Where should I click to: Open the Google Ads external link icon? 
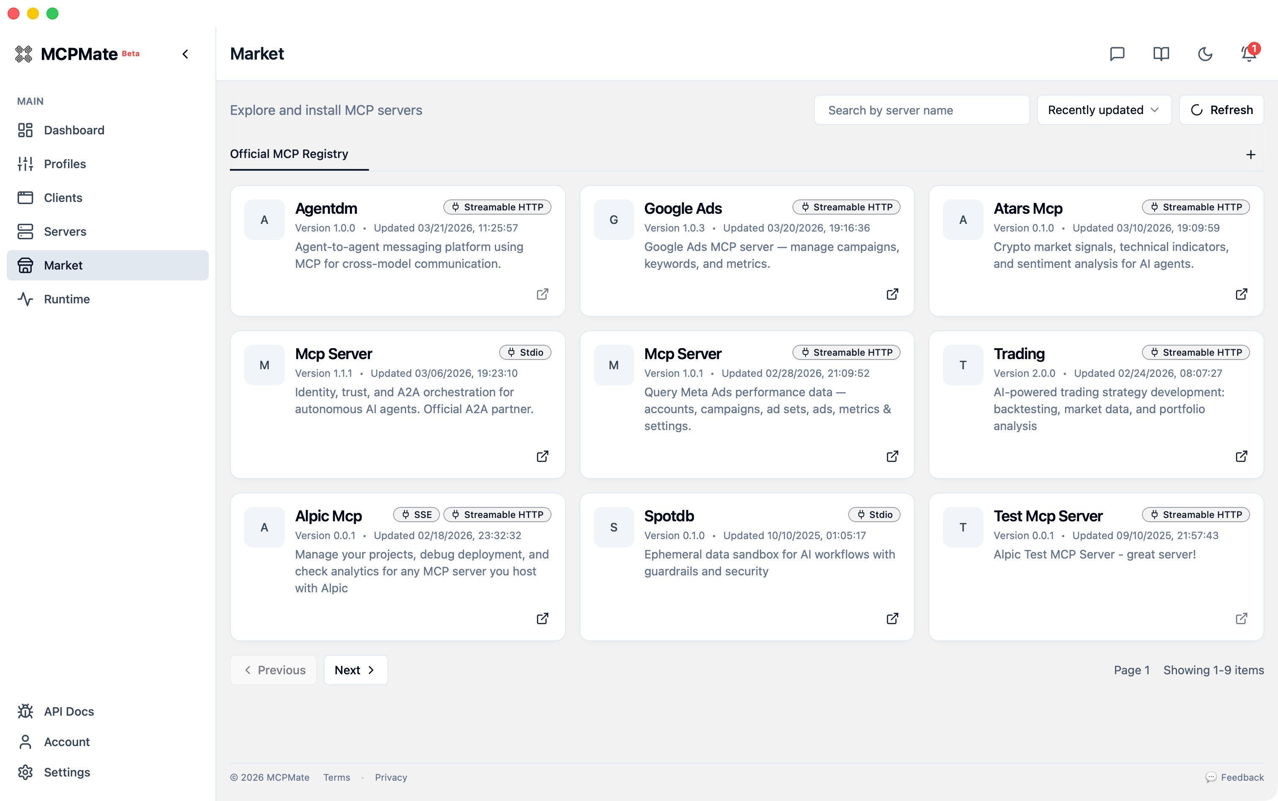coord(892,294)
